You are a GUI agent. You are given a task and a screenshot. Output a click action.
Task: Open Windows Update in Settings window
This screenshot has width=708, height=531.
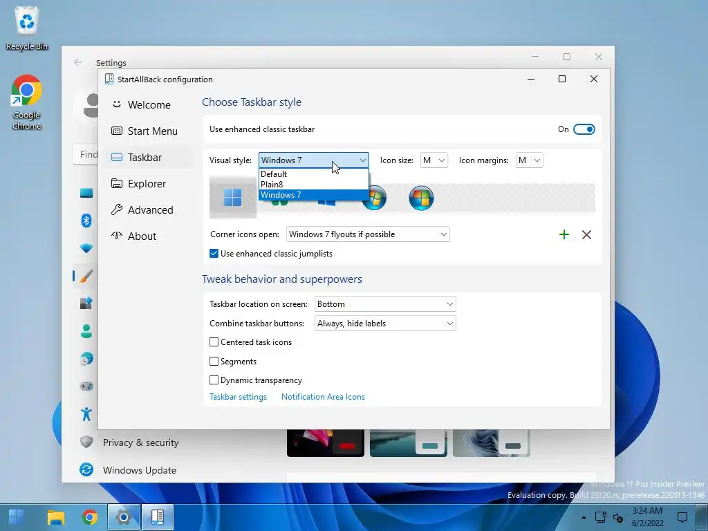click(x=139, y=469)
